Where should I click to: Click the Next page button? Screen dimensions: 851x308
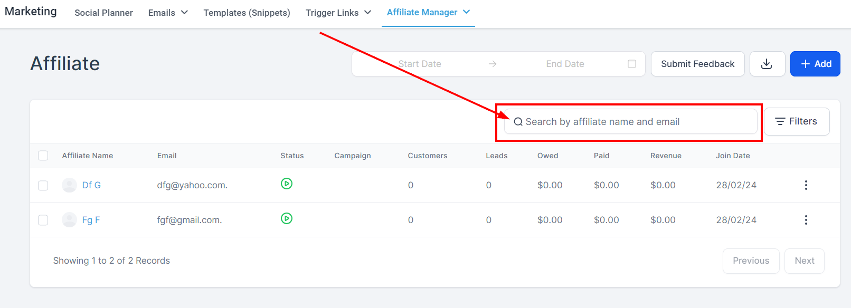[x=805, y=261]
